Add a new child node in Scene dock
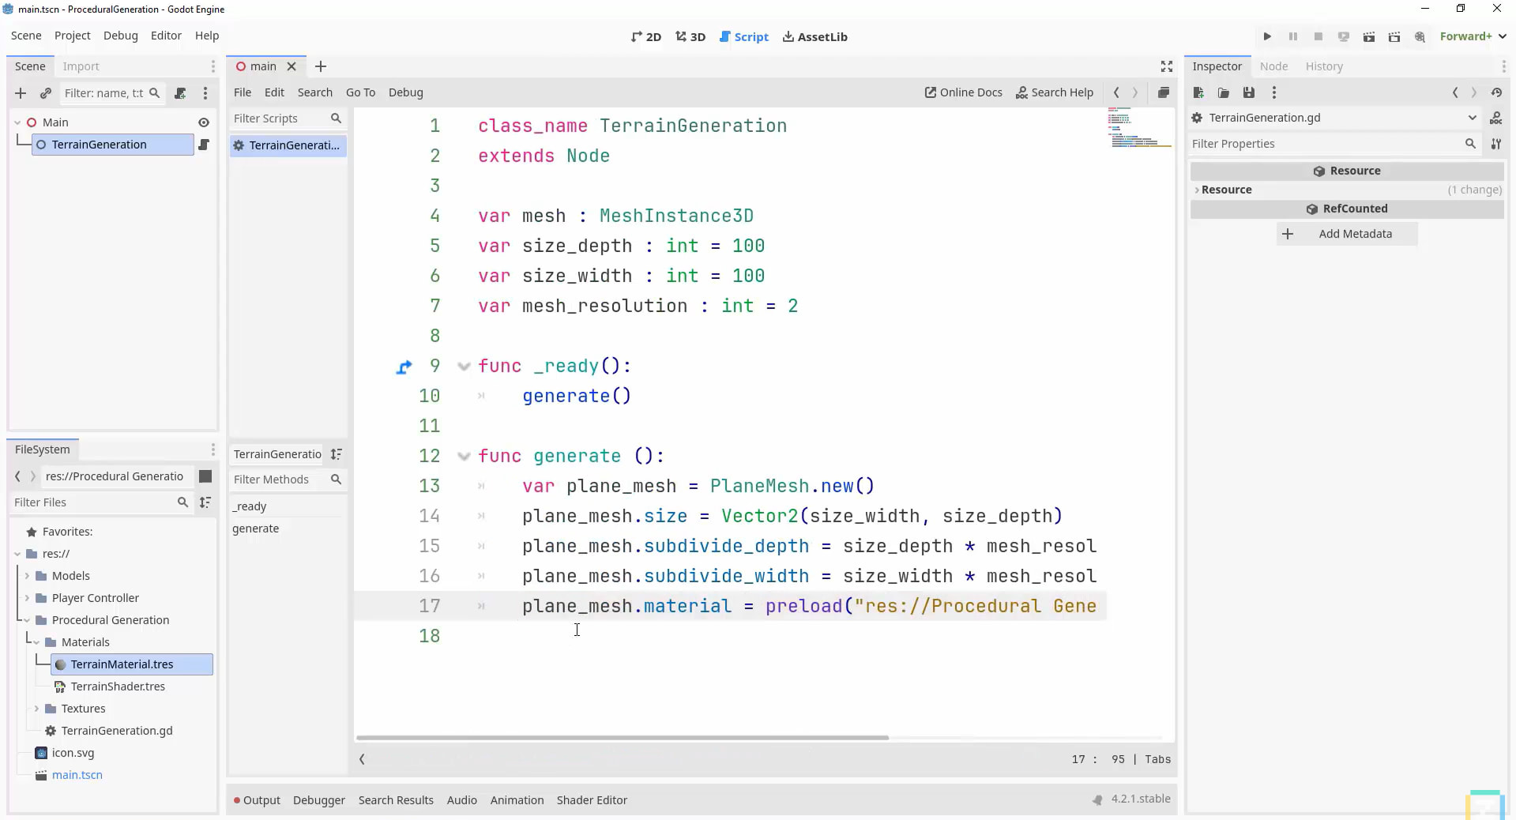Image resolution: width=1516 pixels, height=820 pixels. pyautogui.click(x=21, y=93)
